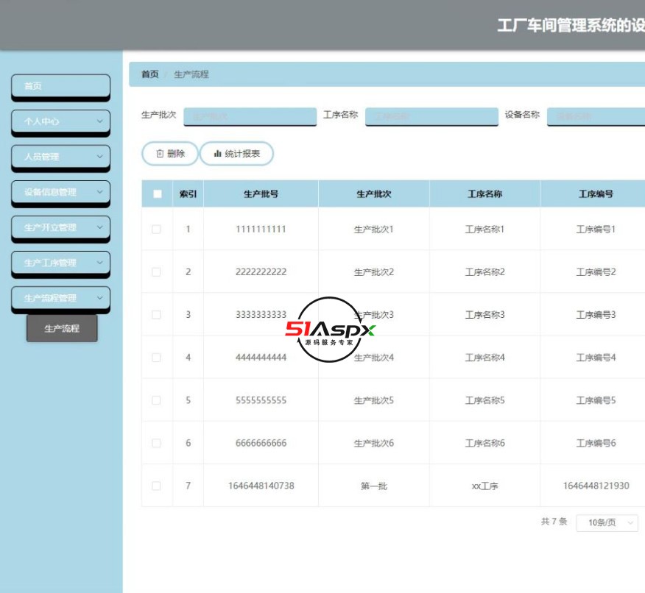Expand the 设备信息管理 menu
This screenshot has width=645, height=593.
point(60,193)
